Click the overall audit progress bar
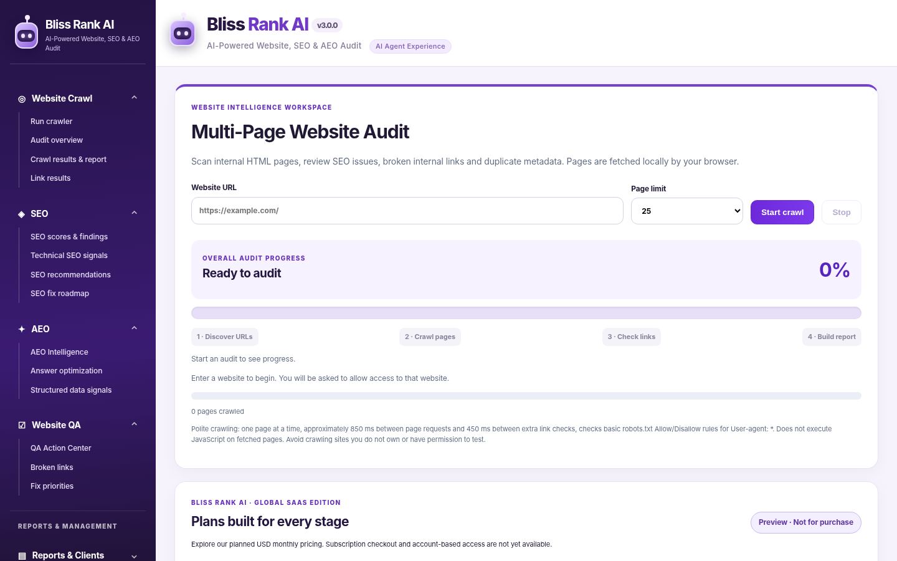The width and height of the screenshot is (897, 561). (x=526, y=313)
